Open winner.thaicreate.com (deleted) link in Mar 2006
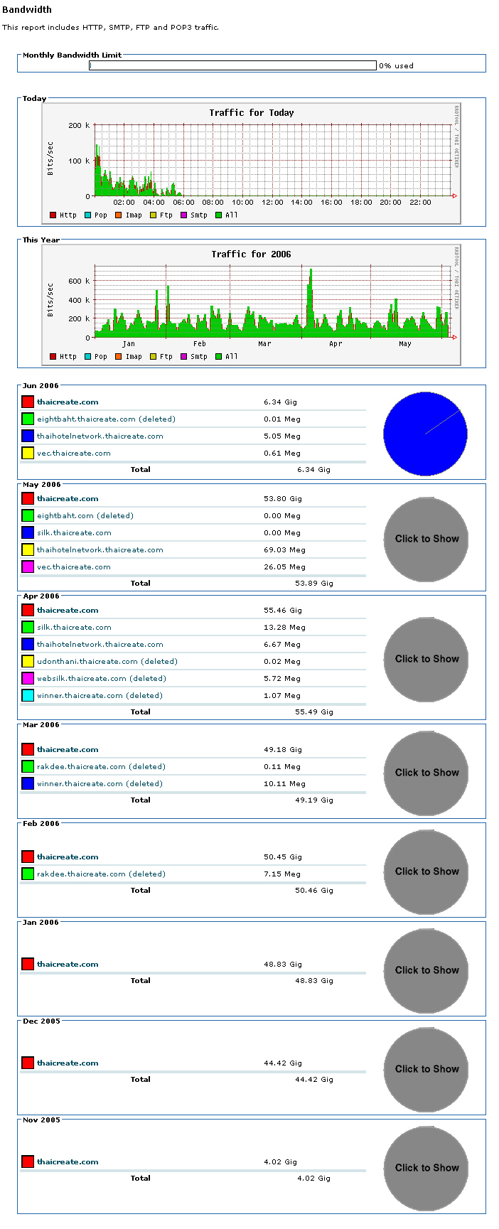The image size is (499, 1229). (x=100, y=784)
